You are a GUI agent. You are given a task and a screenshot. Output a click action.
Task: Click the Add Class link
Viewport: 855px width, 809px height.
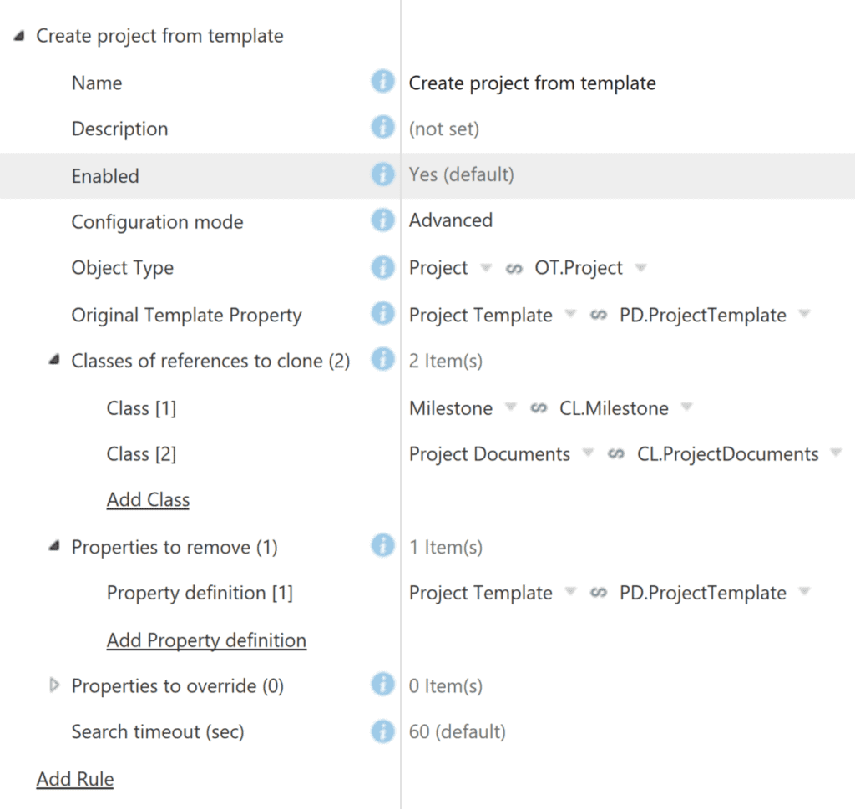click(x=148, y=499)
